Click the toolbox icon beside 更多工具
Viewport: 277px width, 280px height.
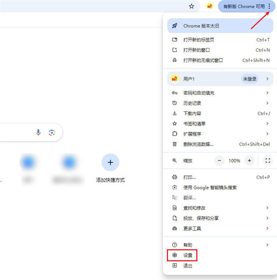(175, 228)
